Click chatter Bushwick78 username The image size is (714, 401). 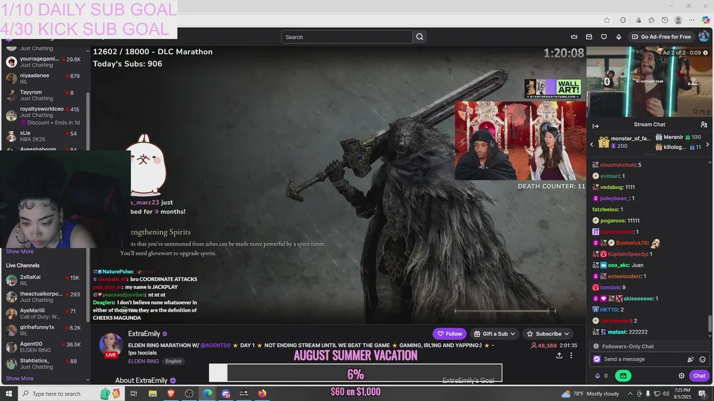point(631,243)
